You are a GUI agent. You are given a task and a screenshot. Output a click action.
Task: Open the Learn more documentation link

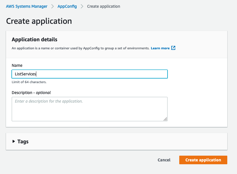point(160,48)
